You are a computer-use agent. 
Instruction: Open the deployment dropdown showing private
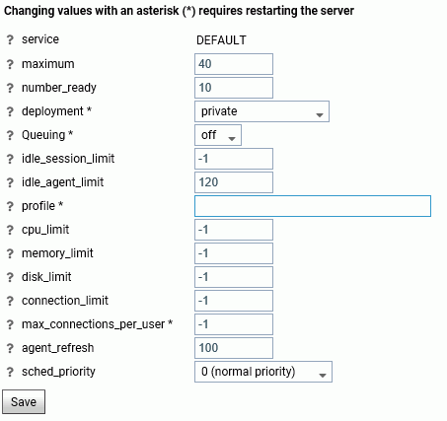pyautogui.click(x=261, y=111)
